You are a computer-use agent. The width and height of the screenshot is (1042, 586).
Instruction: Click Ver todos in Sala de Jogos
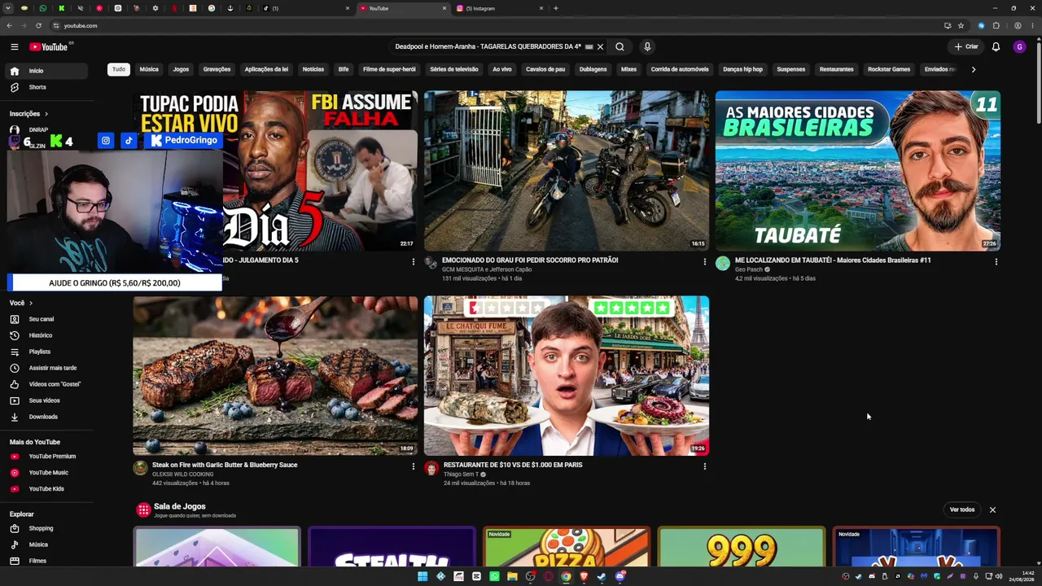pyautogui.click(x=962, y=509)
